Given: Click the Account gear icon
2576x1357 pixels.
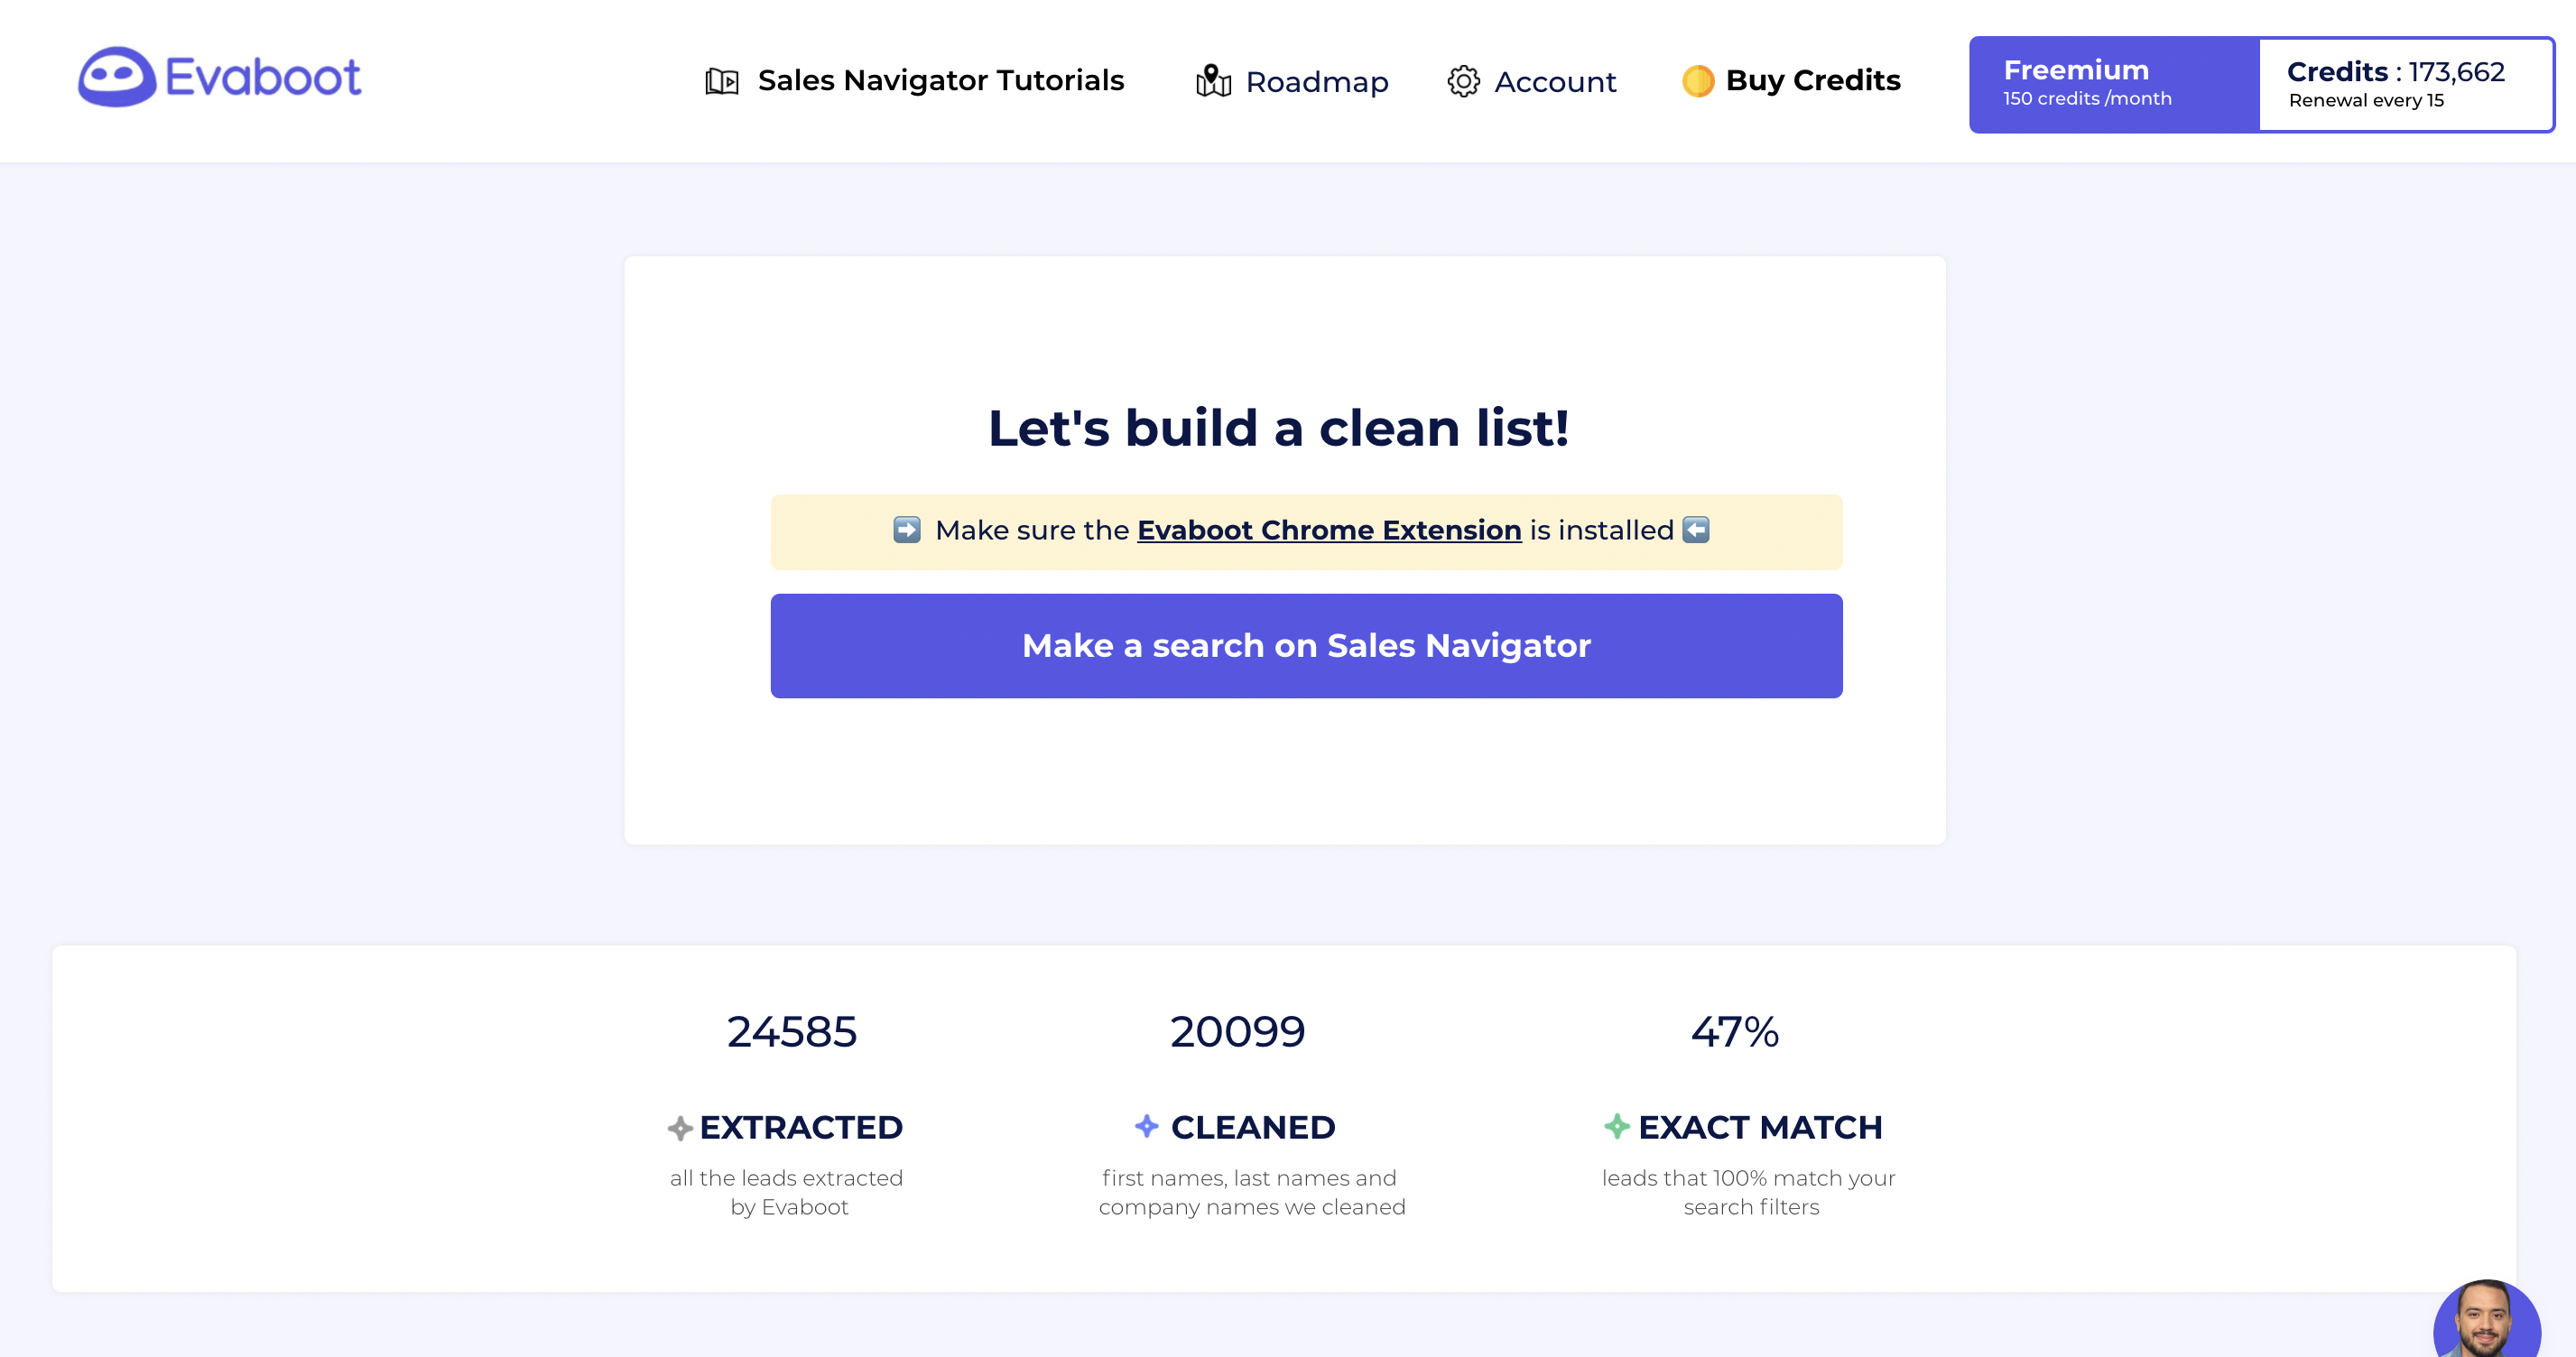Looking at the screenshot, I should [1463, 81].
